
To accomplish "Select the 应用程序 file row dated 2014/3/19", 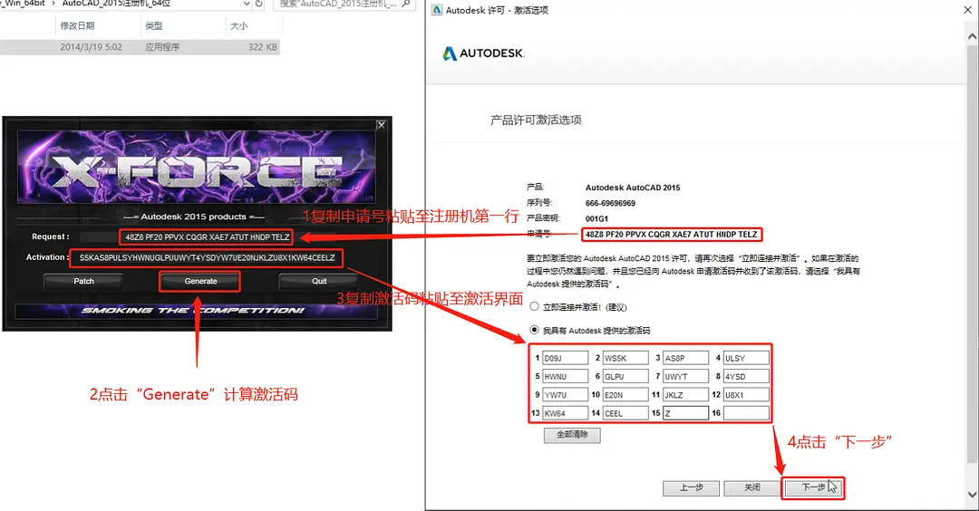I will click(140, 47).
